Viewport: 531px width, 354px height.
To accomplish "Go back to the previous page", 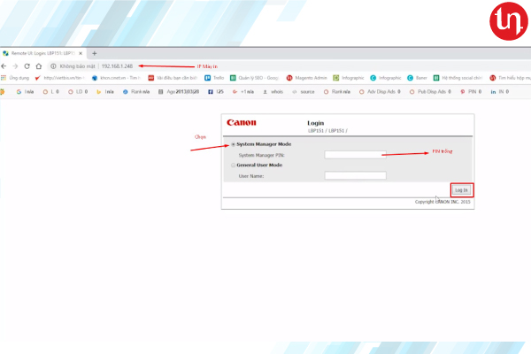I will [4, 66].
